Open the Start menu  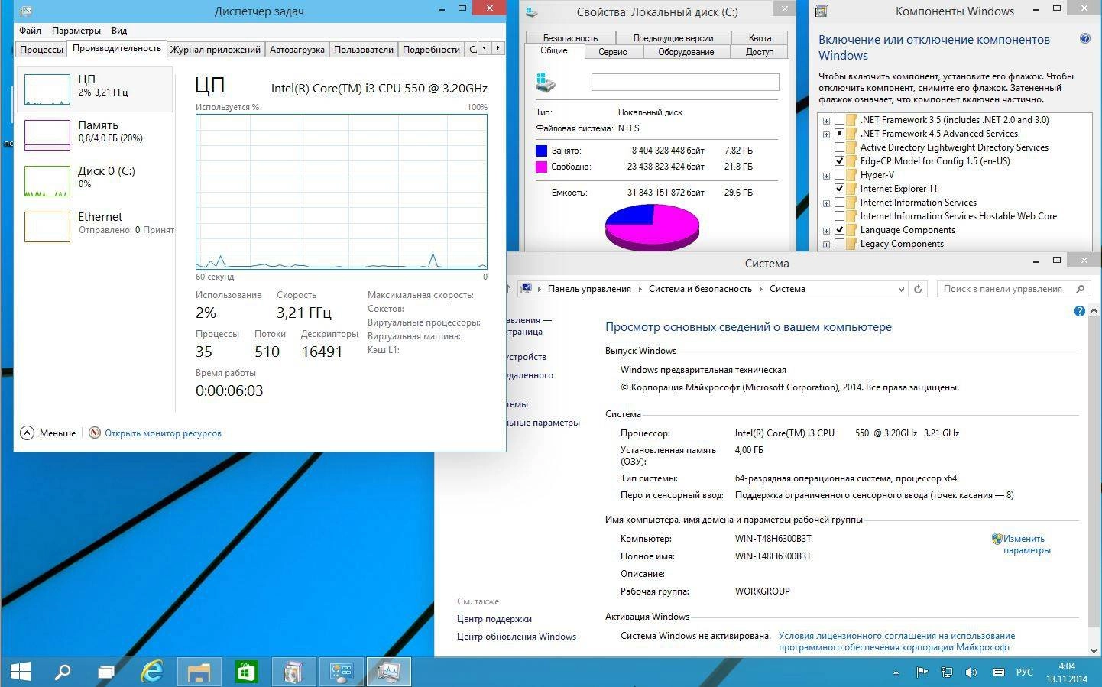point(21,672)
